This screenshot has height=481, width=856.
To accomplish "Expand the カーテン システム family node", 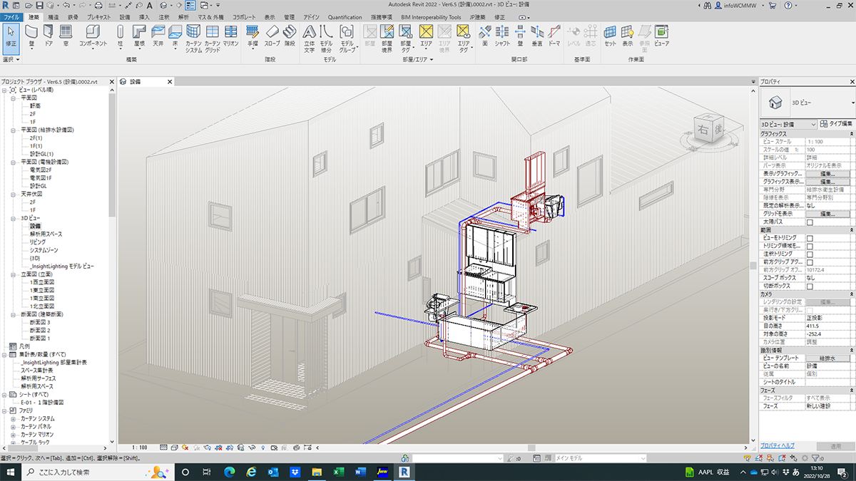I will click(14, 418).
